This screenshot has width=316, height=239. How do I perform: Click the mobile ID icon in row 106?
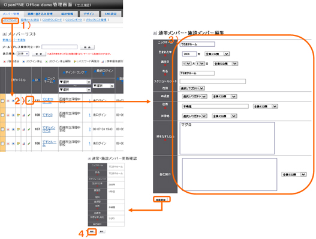click(24, 144)
